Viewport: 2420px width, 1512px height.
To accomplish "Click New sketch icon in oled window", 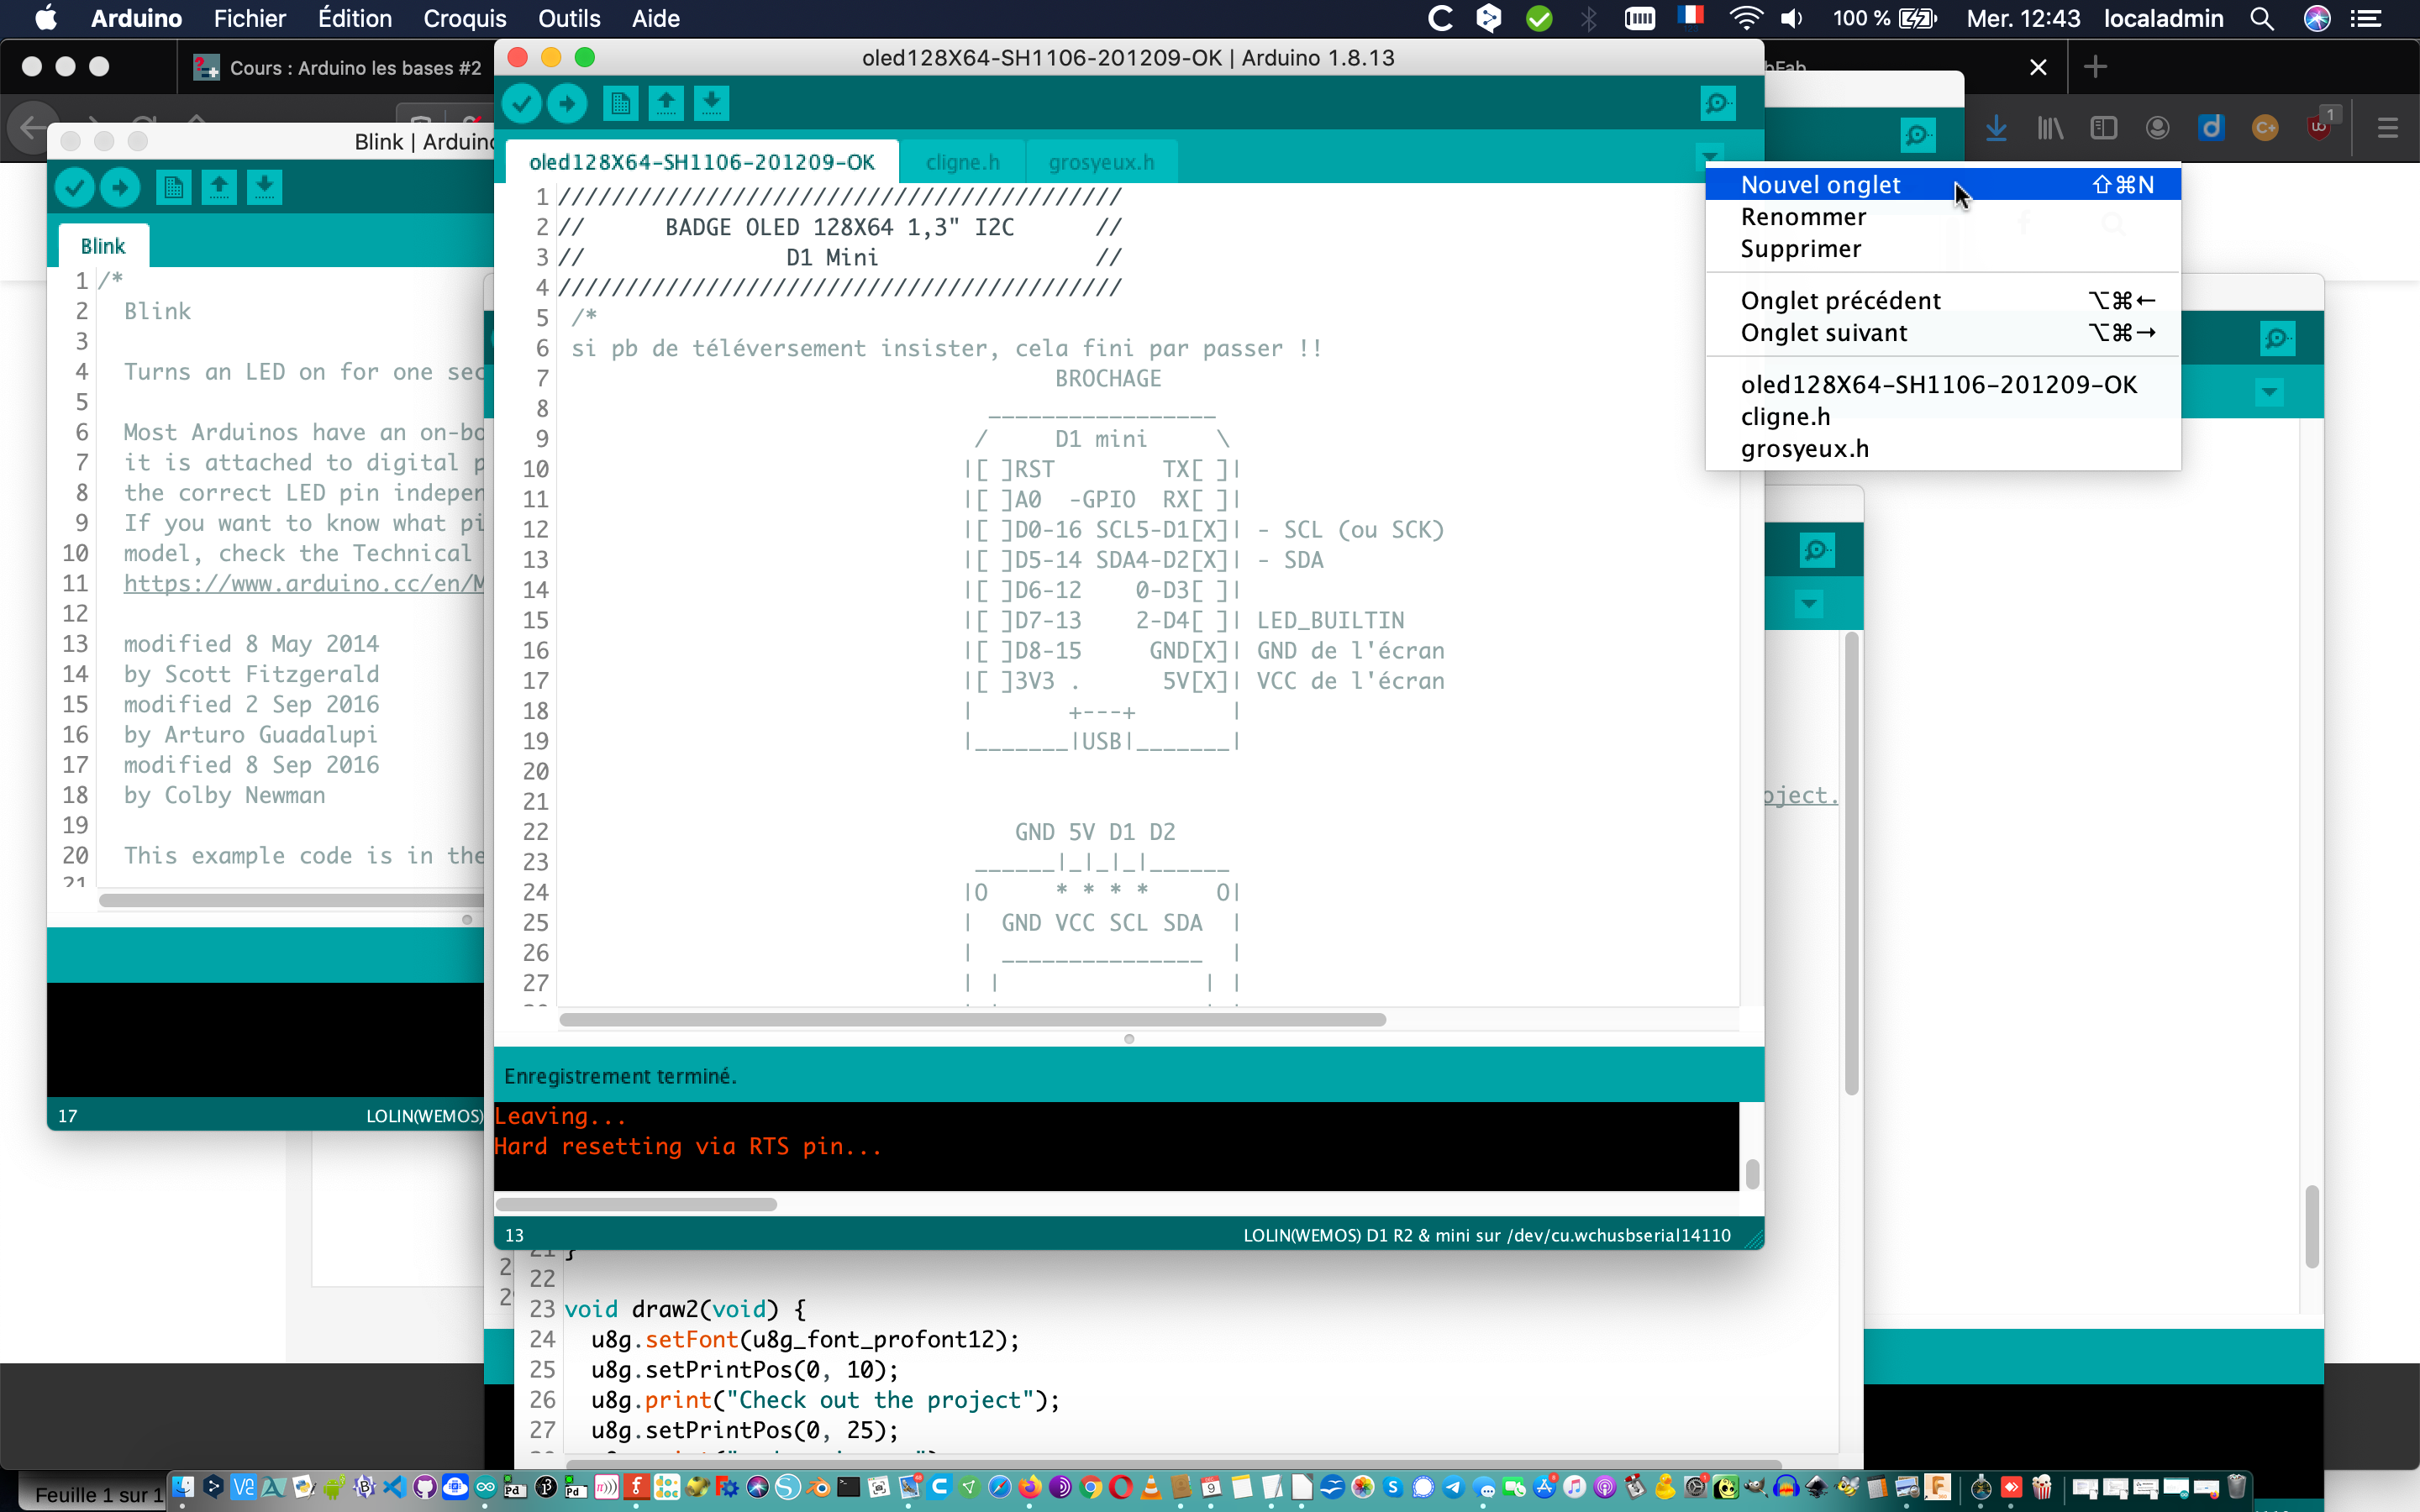I will [620, 103].
